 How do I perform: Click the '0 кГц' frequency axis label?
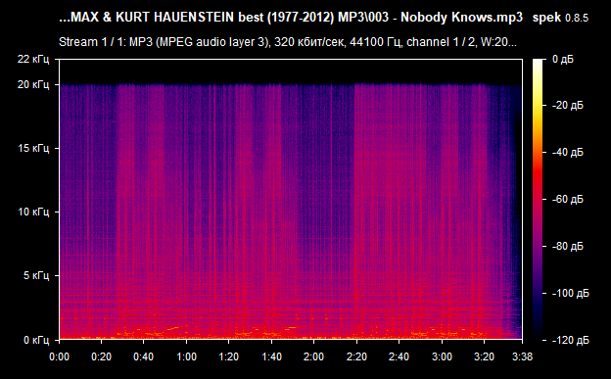[x=36, y=340]
